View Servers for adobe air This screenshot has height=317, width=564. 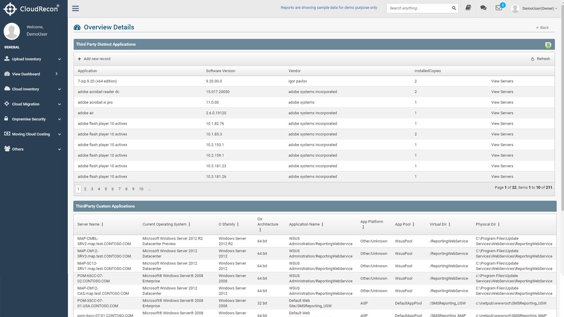[502, 113]
